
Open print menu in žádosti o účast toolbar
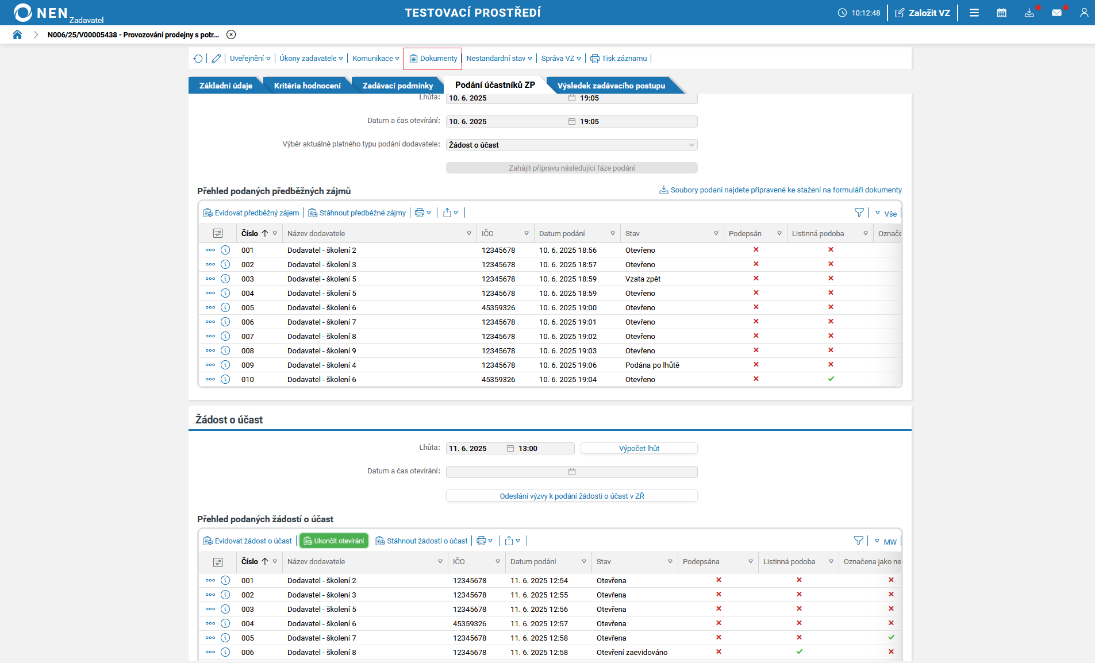485,541
